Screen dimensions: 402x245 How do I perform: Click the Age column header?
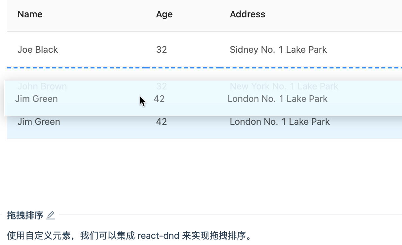pos(164,14)
